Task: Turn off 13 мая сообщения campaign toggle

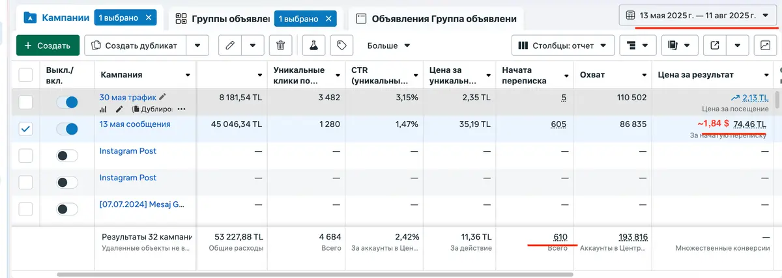Action: (67, 129)
